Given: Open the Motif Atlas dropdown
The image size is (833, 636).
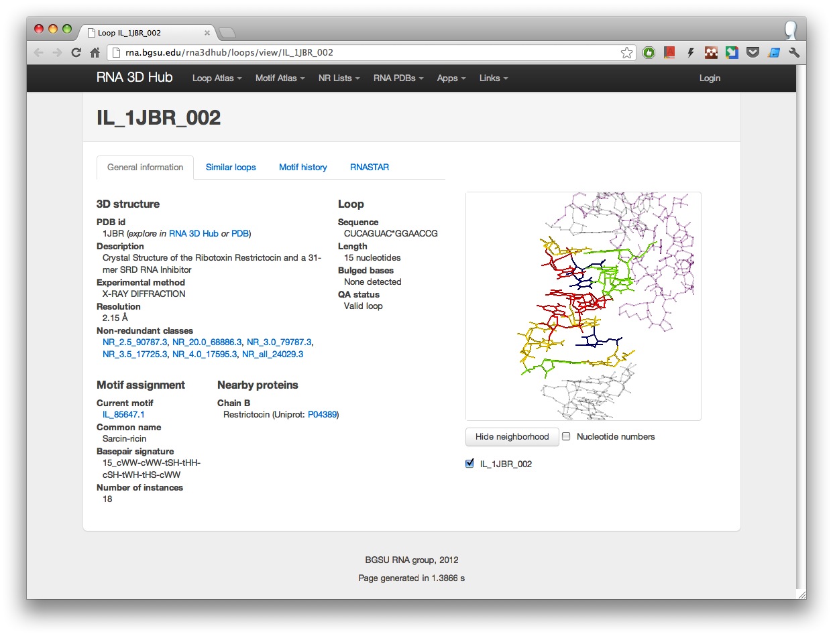Looking at the screenshot, I should (280, 78).
